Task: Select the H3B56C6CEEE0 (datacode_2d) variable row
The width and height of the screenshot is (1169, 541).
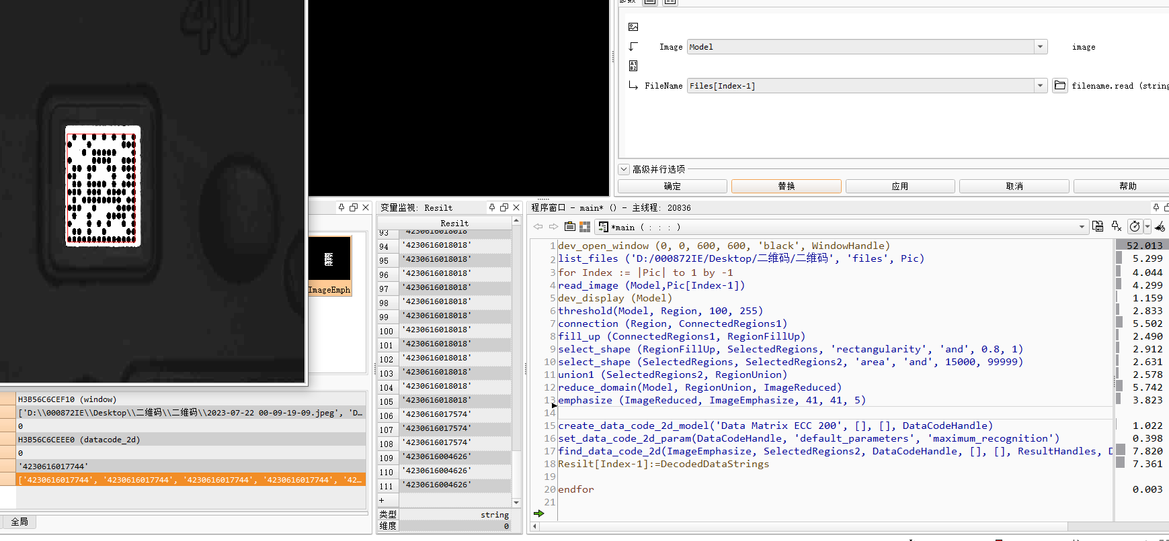Action: click(x=191, y=439)
